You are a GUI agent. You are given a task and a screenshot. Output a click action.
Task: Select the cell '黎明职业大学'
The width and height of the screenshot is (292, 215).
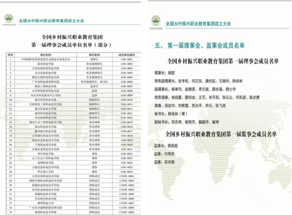pyautogui.click(x=46, y=203)
